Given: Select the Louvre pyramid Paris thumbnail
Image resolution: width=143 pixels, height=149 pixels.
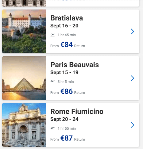Looking at the screenshot, I should [x=24, y=78].
